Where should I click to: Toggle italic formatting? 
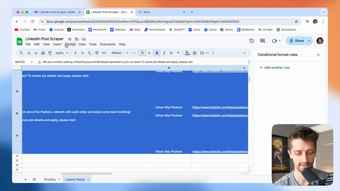click(164, 53)
